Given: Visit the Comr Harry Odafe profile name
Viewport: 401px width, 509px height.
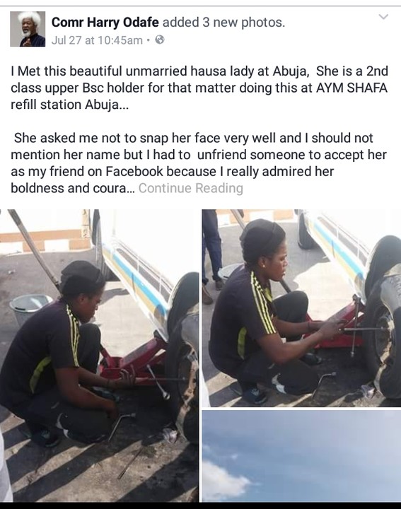Looking at the screenshot, I should [105, 23].
